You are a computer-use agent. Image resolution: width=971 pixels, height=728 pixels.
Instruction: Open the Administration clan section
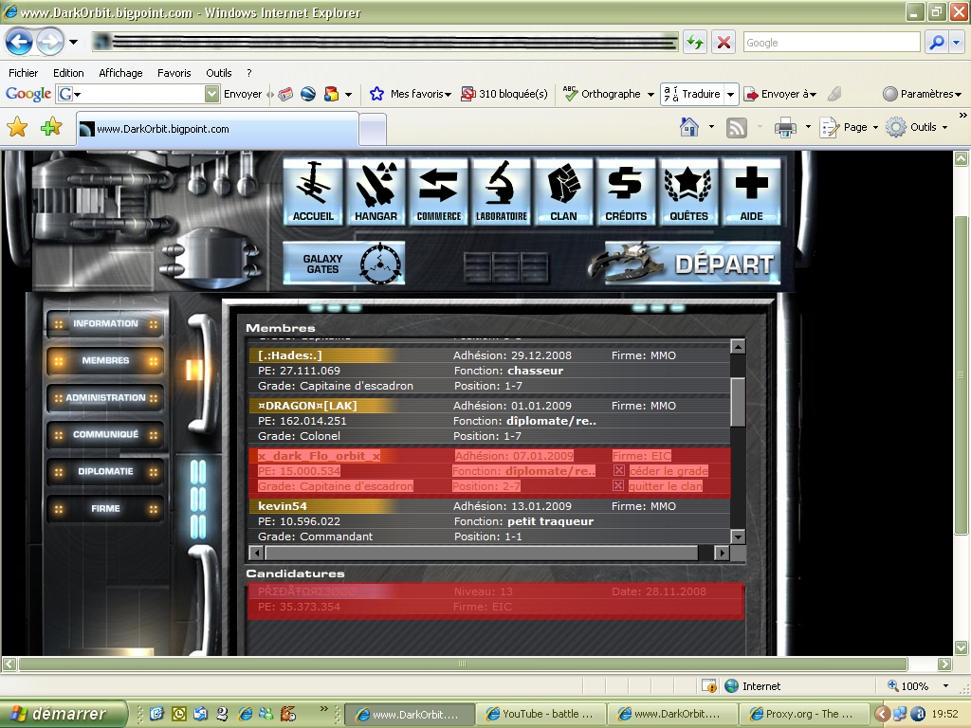[105, 397]
